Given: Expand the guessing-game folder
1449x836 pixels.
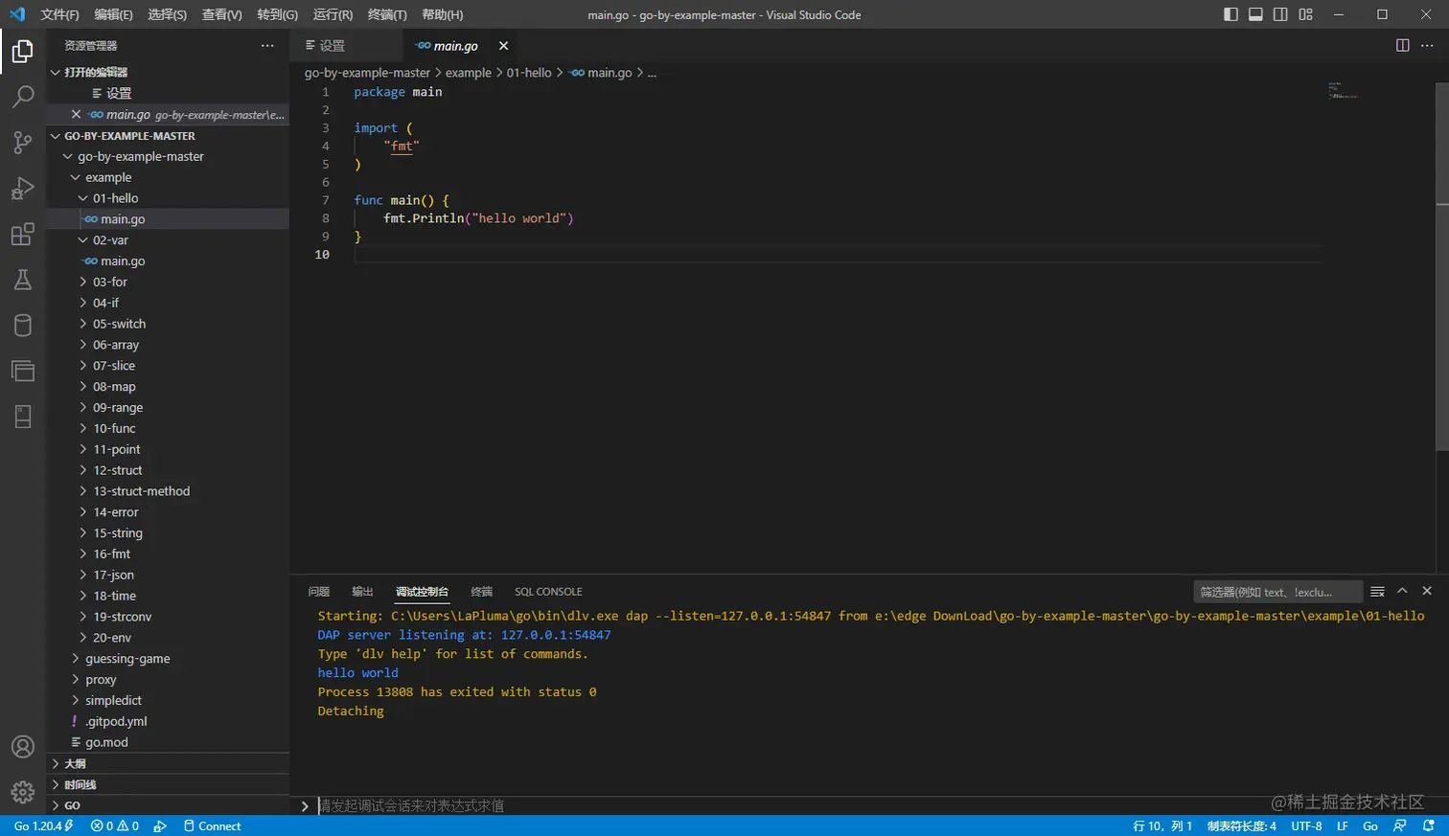Looking at the screenshot, I should pyautogui.click(x=127, y=659).
